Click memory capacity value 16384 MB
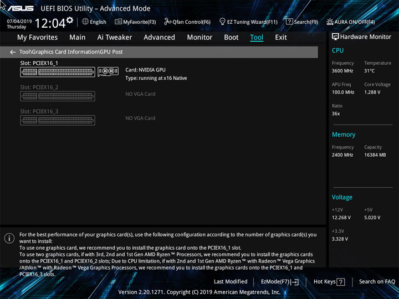Image resolution: width=399 pixels, height=299 pixels. pos(375,155)
